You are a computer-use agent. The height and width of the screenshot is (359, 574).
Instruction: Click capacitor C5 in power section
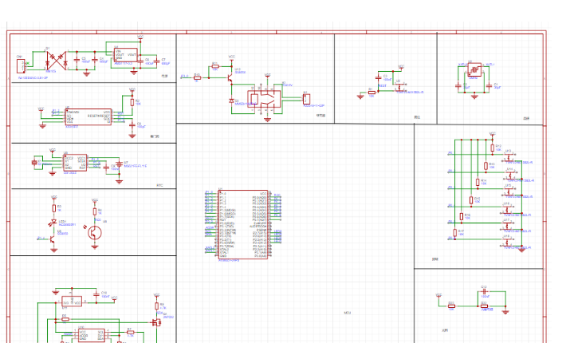click(x=77, y=60)
